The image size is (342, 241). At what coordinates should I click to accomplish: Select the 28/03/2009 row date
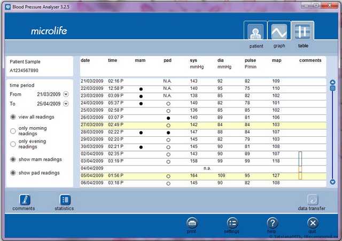pos(92,132)
